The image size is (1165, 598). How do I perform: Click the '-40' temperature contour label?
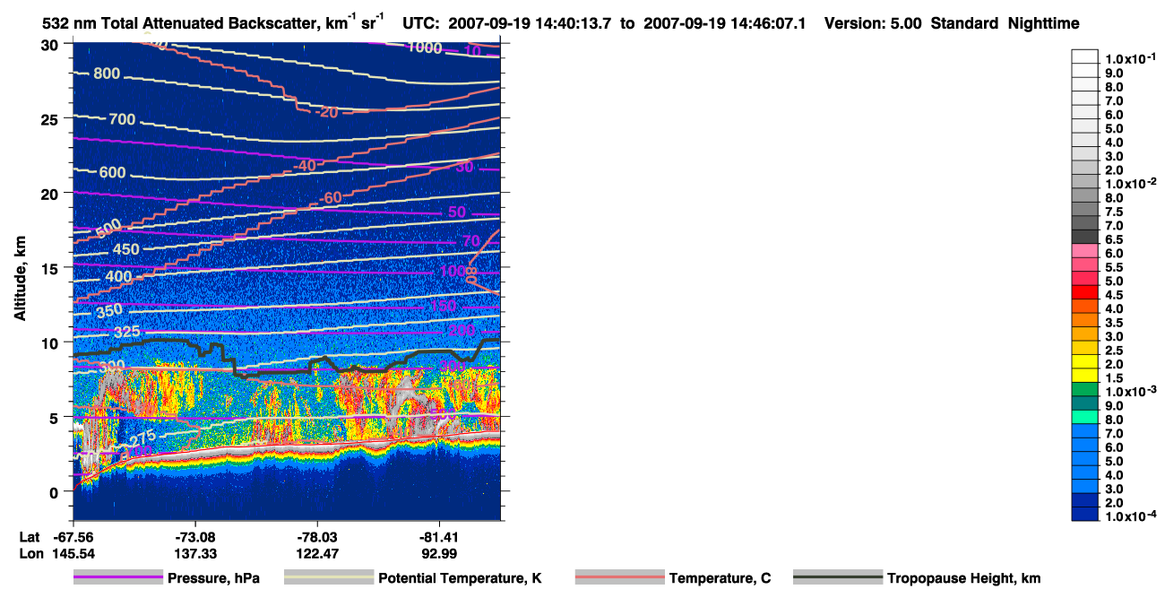click(306, 166)
